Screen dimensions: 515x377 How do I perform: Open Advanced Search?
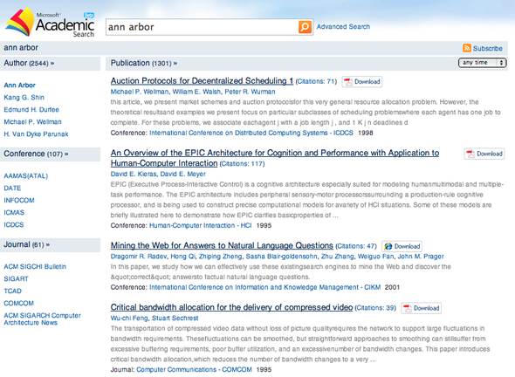(x=343, y=26)
